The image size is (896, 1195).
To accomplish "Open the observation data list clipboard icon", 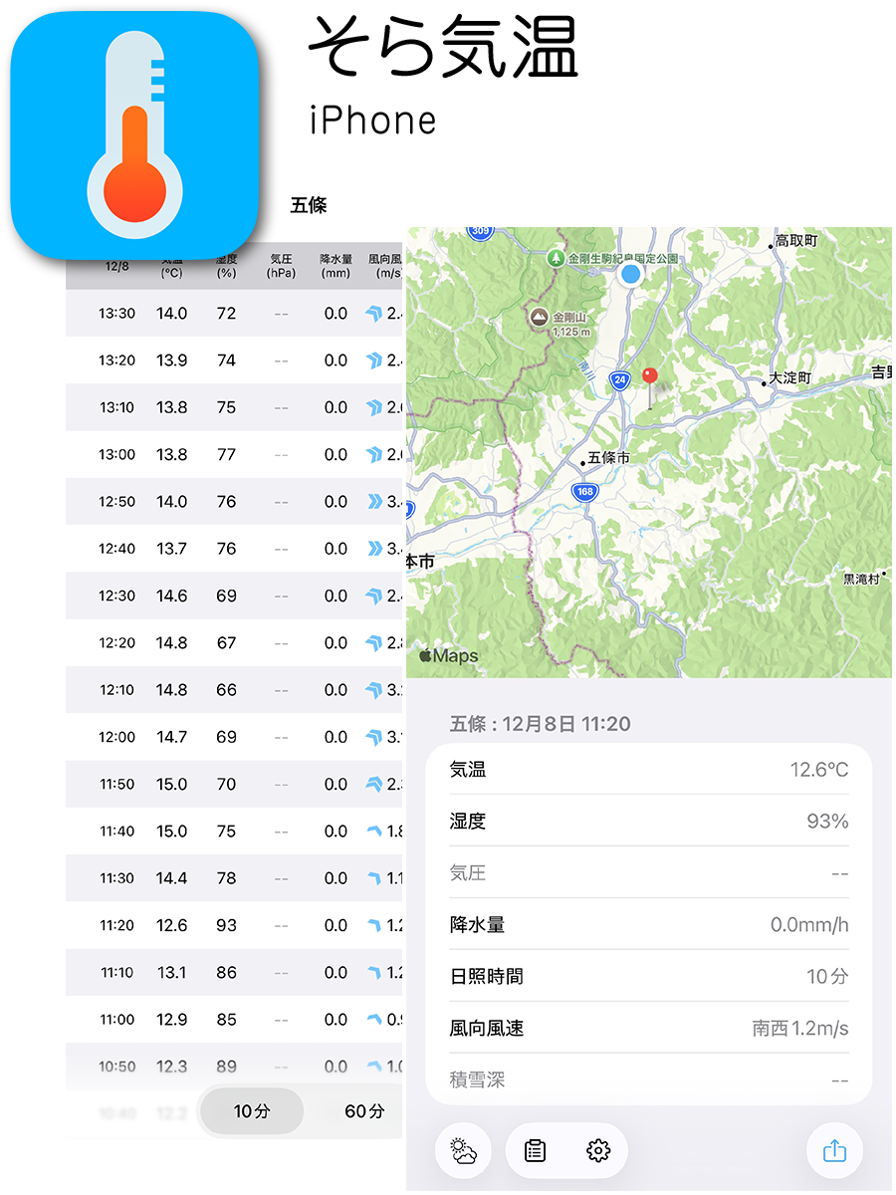I will [x=534, y=1150].
